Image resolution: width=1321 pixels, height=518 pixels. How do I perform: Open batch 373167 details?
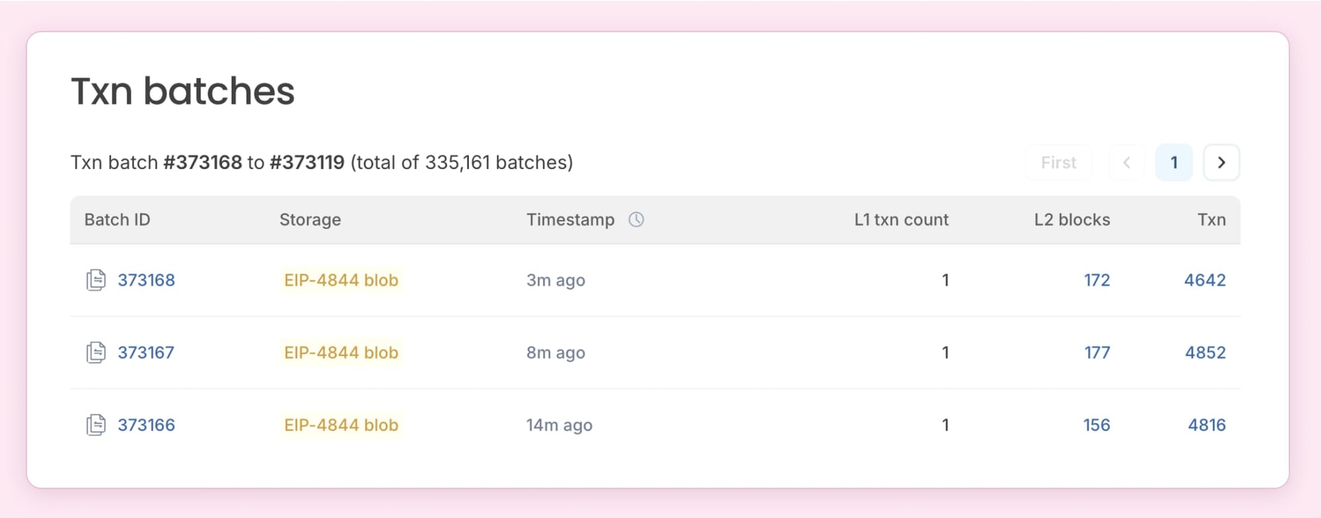(x=147, y=352)
